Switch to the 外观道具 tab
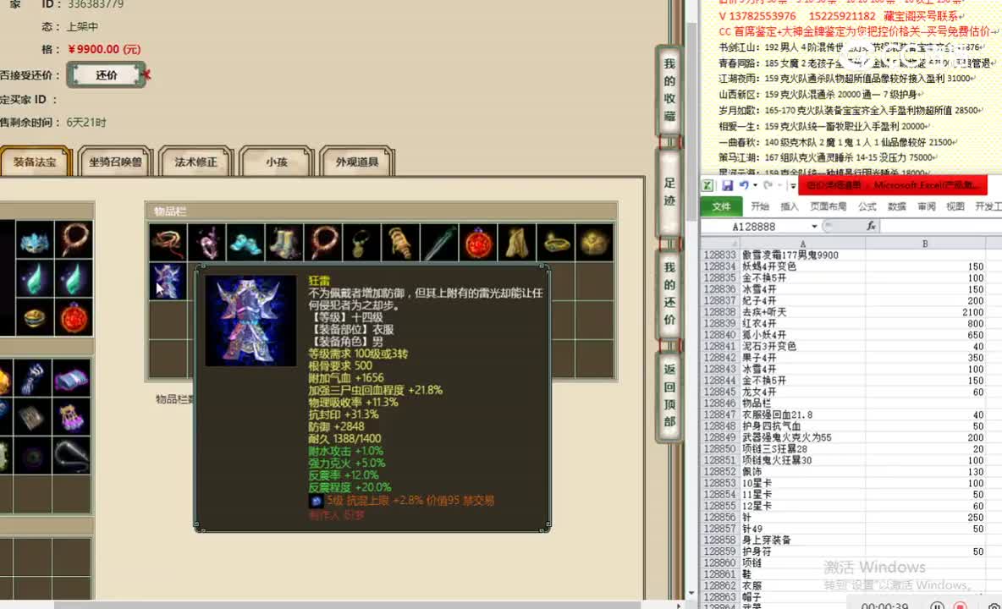This screenshot has height=609, width=1002. click(x=357, y=162)
